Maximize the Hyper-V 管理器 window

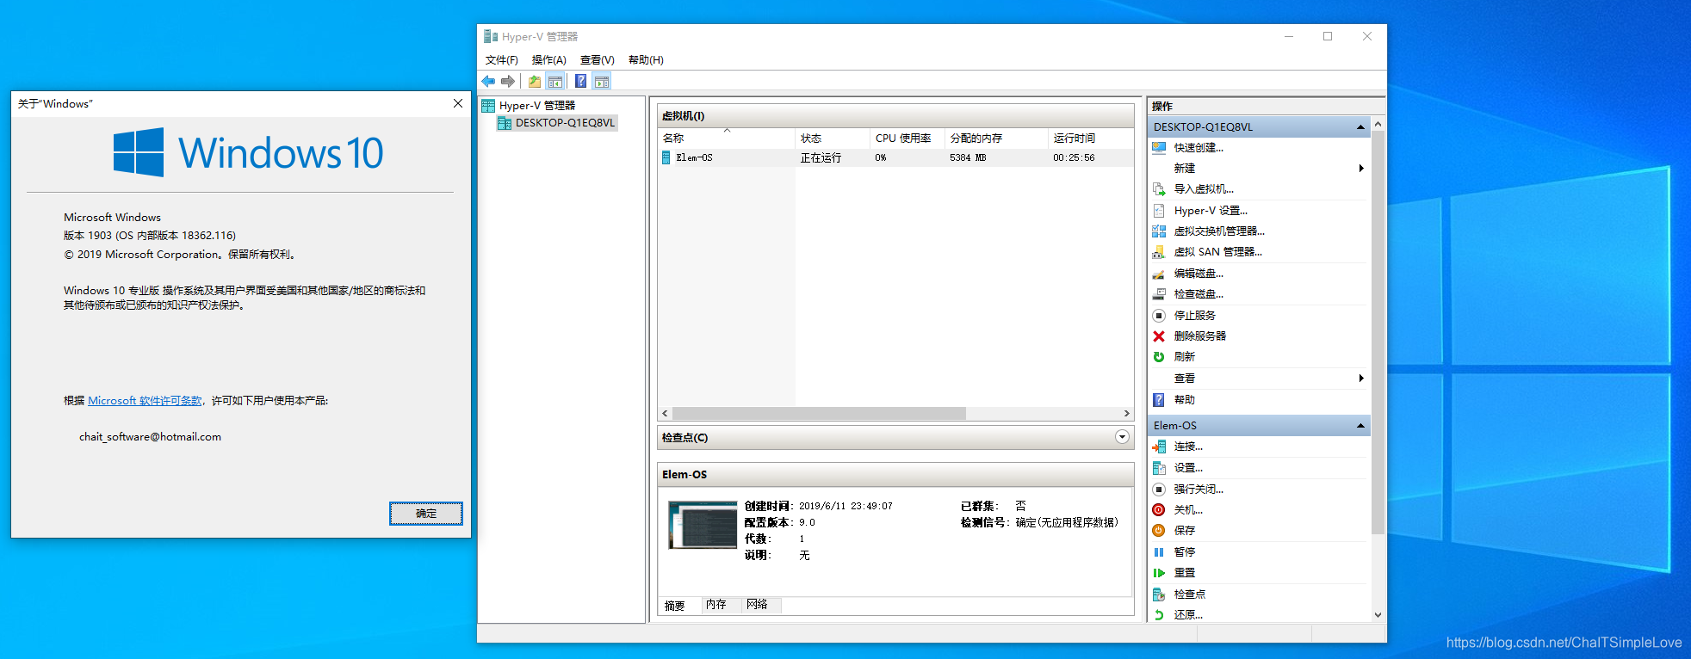click(x=1328, y=36)
